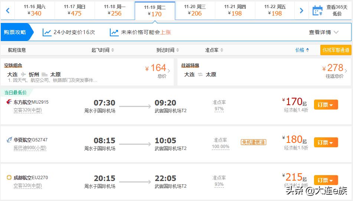Click aircraft type 空客320 for MU2915
This screenshot has height=201, width=353.
tap(28, 110)
